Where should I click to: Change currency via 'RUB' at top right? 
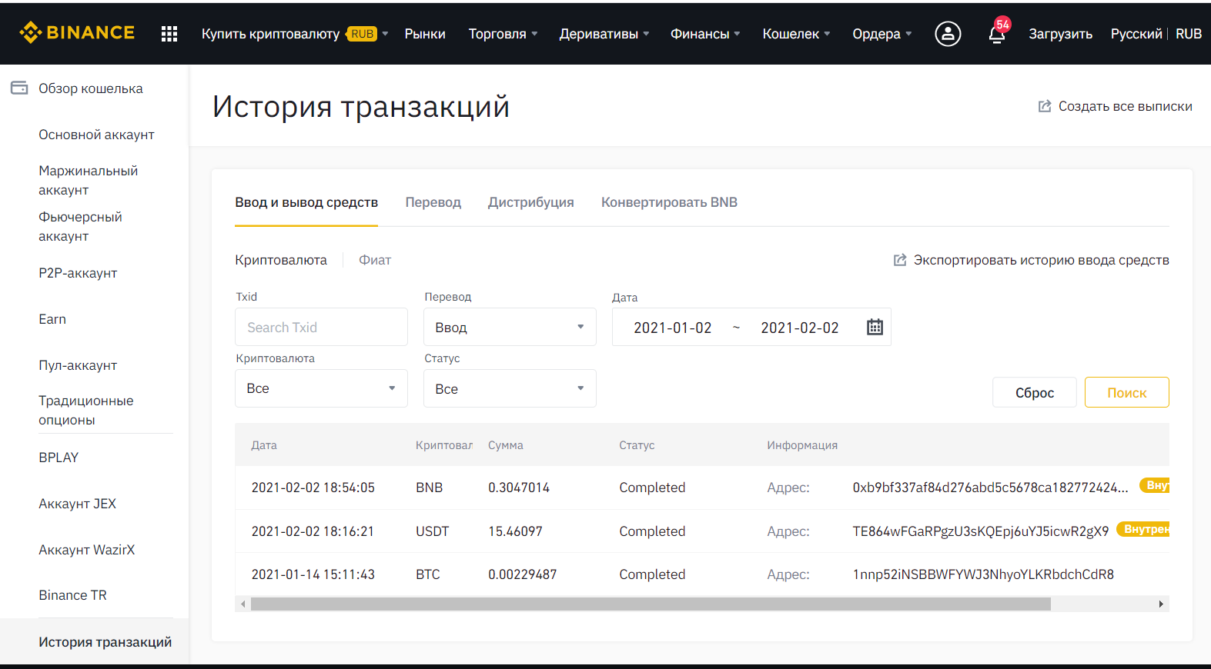(x=1189, y=34)
